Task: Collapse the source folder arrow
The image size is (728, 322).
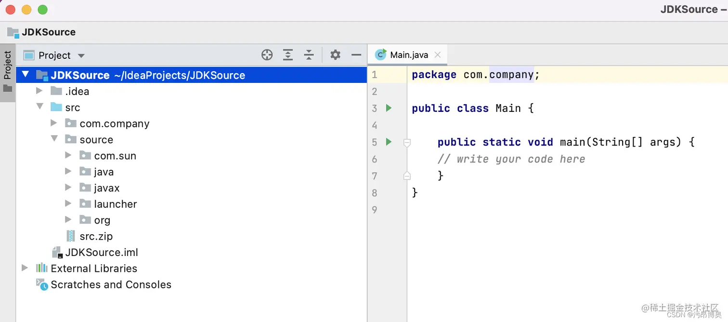Action: click(x=54, y=139)
